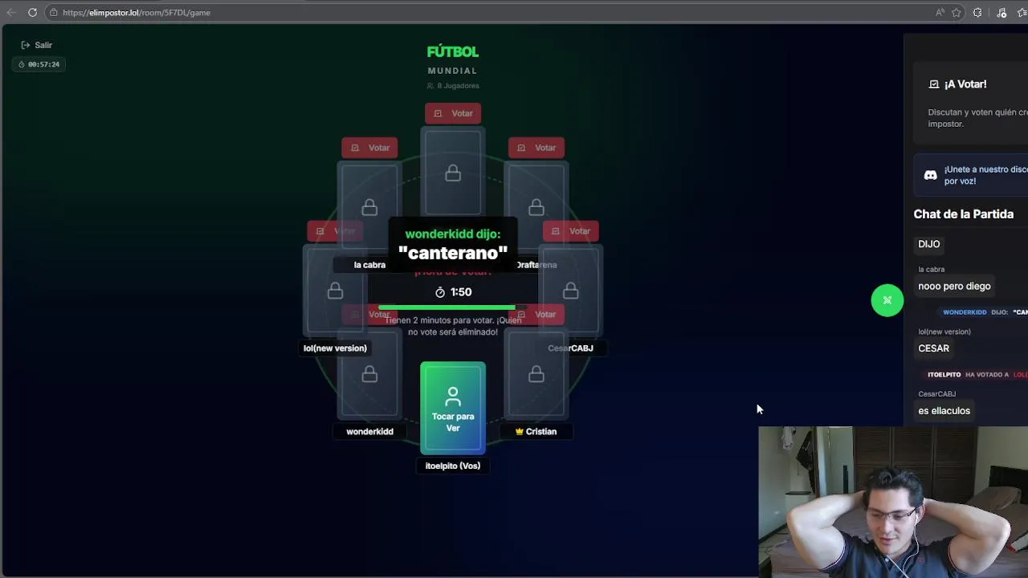
Task: Click the CesarCABJ player name label
Action: [x=570, y=348]
